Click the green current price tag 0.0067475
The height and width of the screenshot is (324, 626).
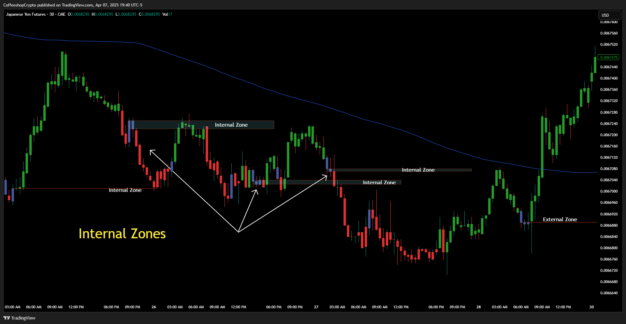point(609,57)
